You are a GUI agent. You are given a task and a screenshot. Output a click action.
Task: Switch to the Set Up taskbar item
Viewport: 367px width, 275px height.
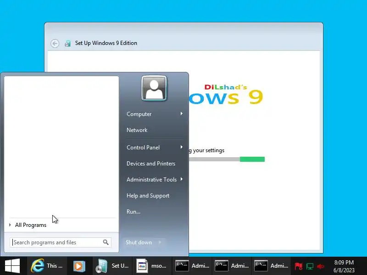coord(112,266)
